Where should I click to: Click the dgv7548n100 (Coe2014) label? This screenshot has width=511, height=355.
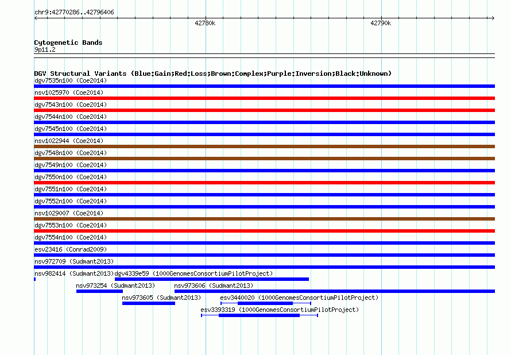point(71,153)
